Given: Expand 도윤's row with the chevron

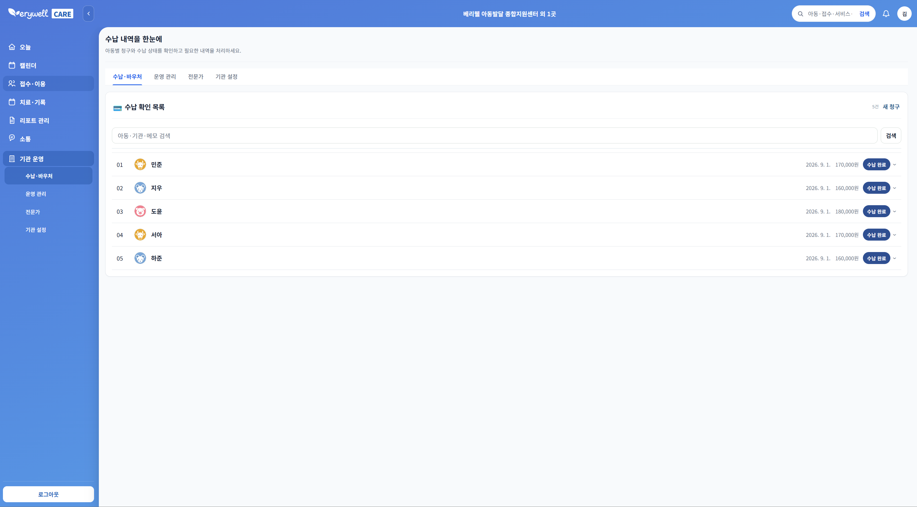Looking at the screenshot, I should [x=895, y=212].
